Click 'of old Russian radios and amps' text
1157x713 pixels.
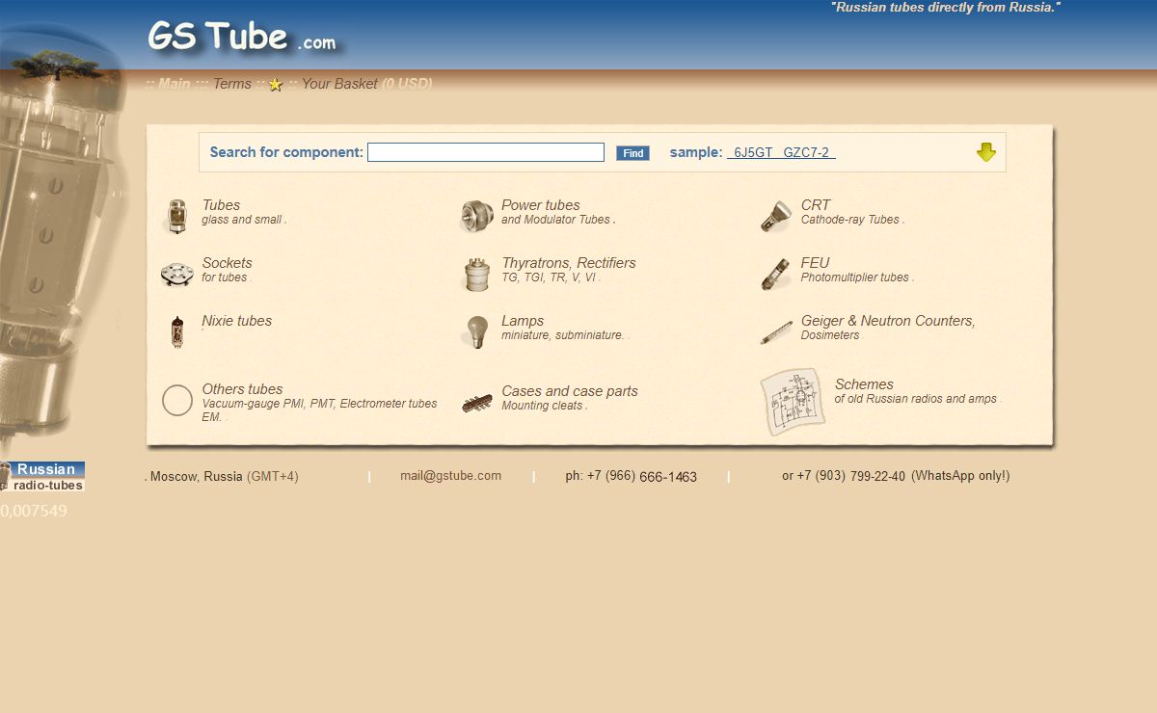click(916, 399)
